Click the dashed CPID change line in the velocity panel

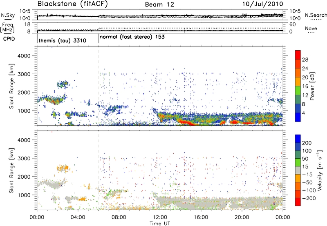(x=99, y=170)
